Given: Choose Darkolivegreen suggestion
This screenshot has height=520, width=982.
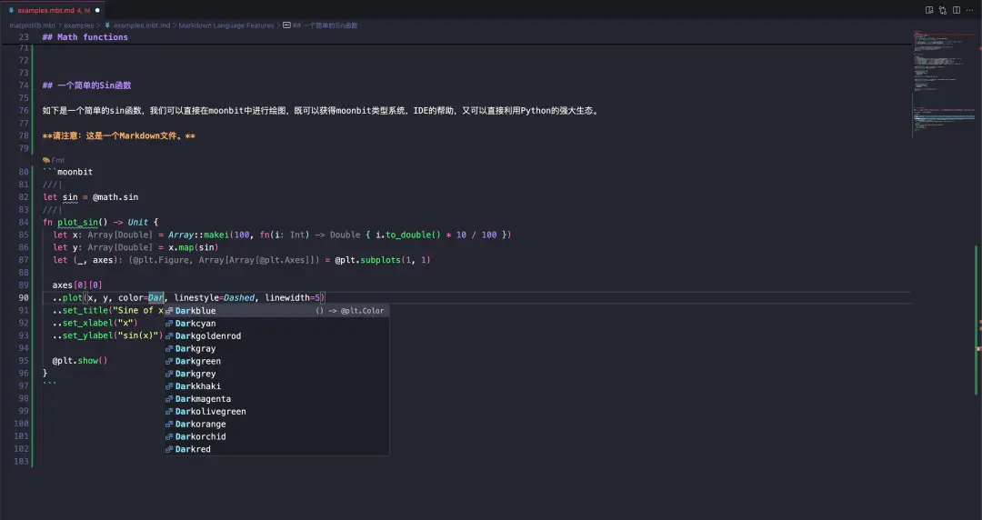Looking at the screenshot, I should tap(276, 411).
